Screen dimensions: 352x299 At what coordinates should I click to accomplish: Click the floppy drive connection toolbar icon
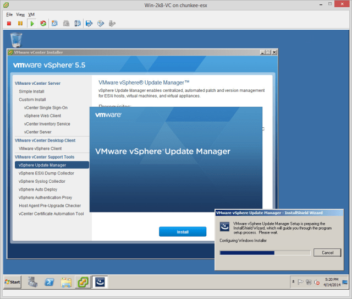click(89, 23)
